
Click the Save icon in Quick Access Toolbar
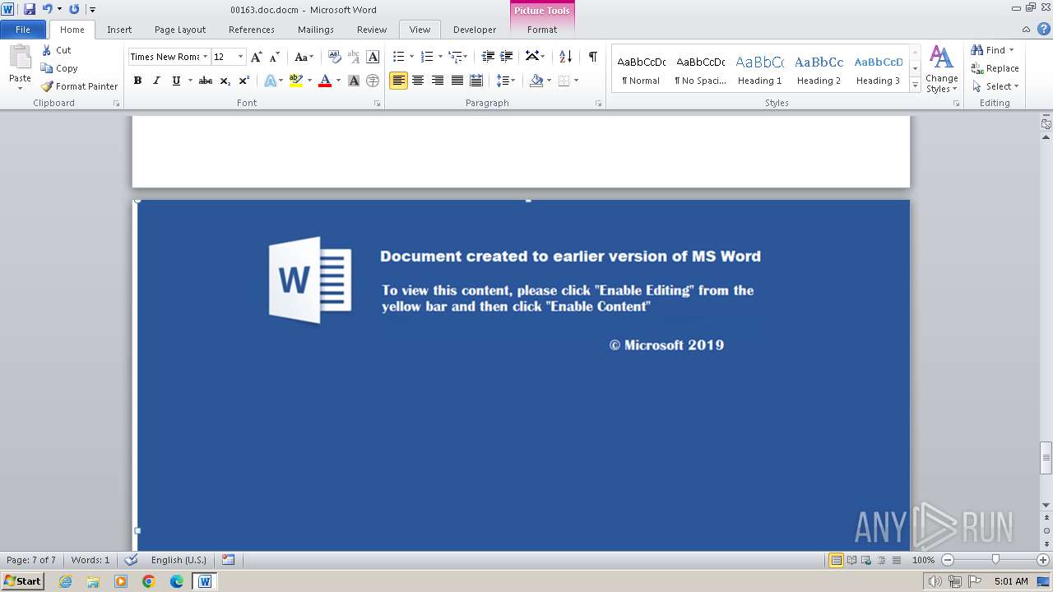(x=30, y=9)
